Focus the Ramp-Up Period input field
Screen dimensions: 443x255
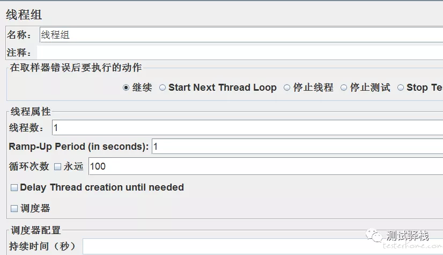(x=297, y=147)
